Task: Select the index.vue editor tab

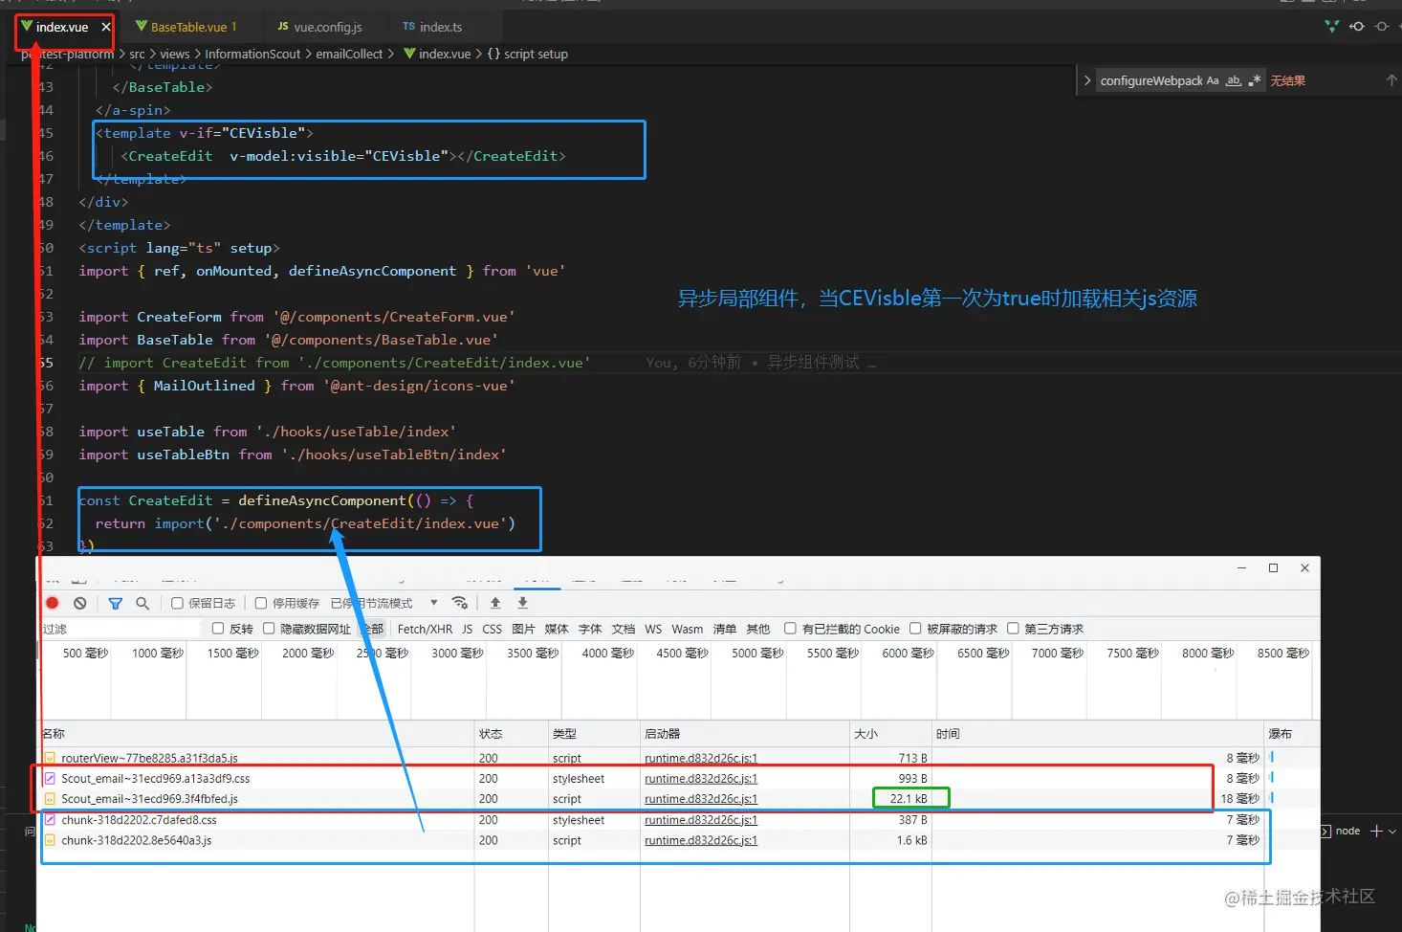Action: point(62,27)
